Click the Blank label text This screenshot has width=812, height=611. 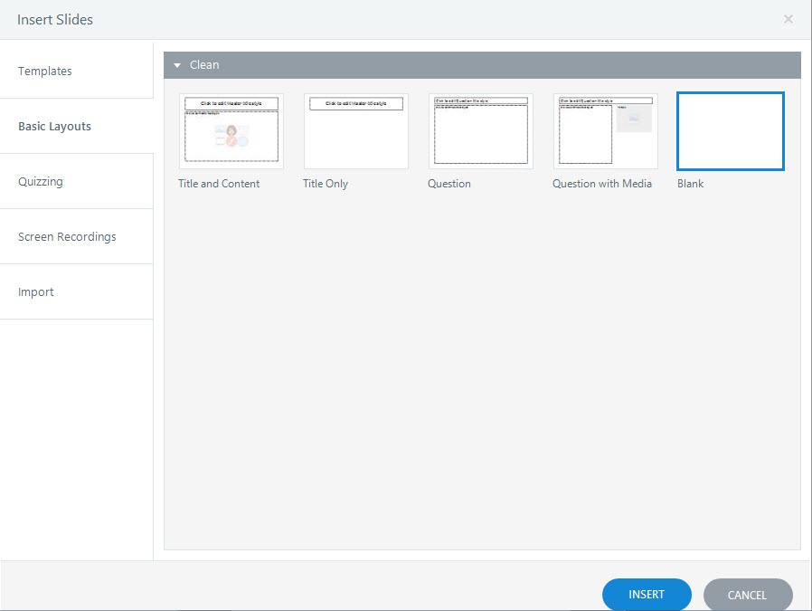click(691, 184)
